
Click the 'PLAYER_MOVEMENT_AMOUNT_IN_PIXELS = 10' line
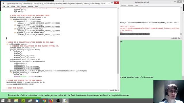click(x=28, y=17)
